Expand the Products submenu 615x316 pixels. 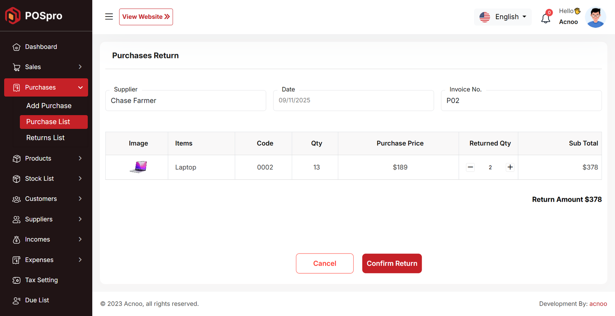pyautogui.click(x=80, y=158)
